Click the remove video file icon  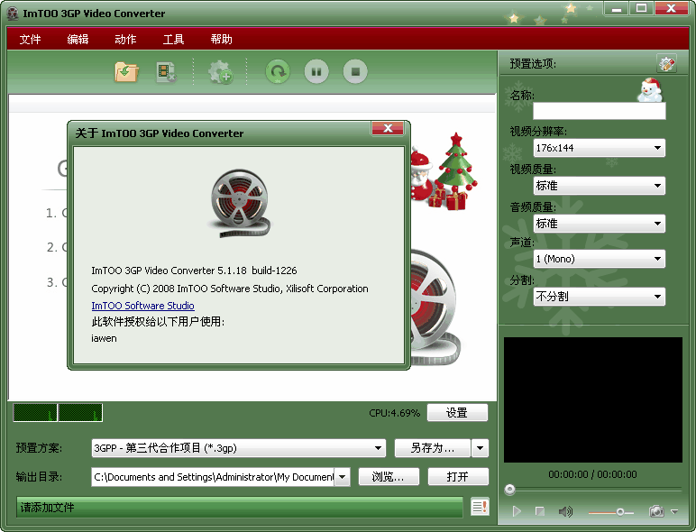point(166,72)
